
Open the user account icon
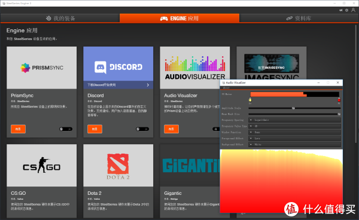click(353, 10)
